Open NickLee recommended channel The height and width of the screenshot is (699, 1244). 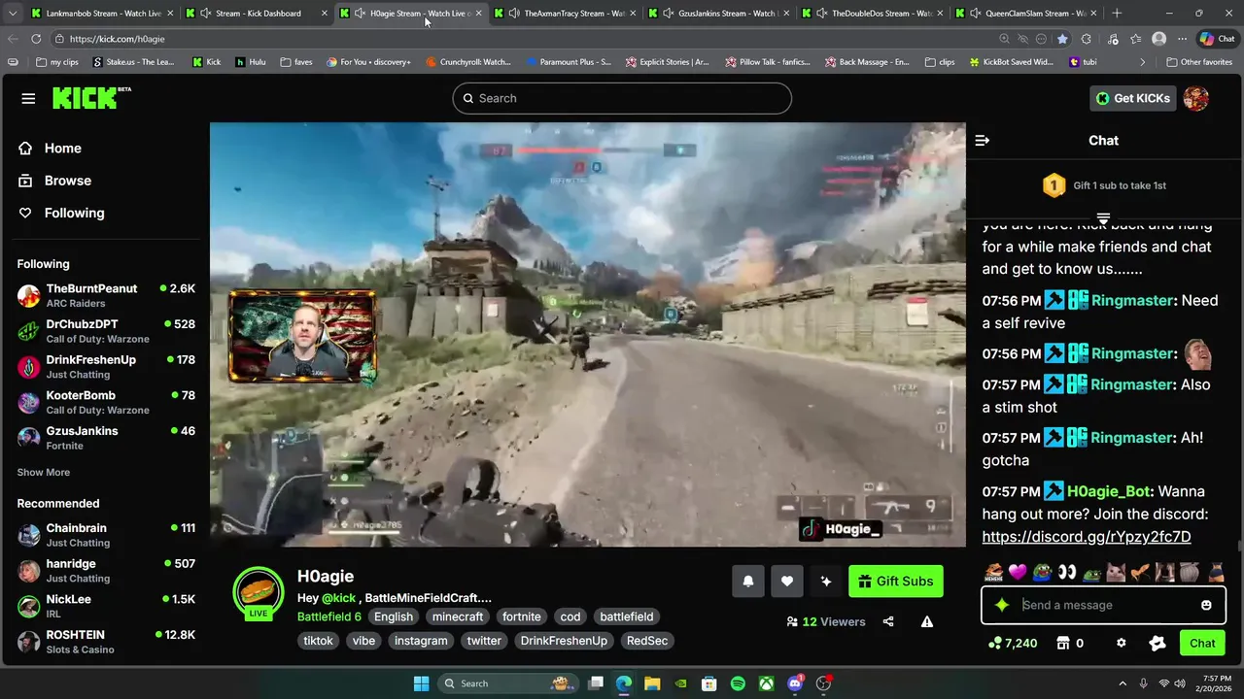(105, 606)
